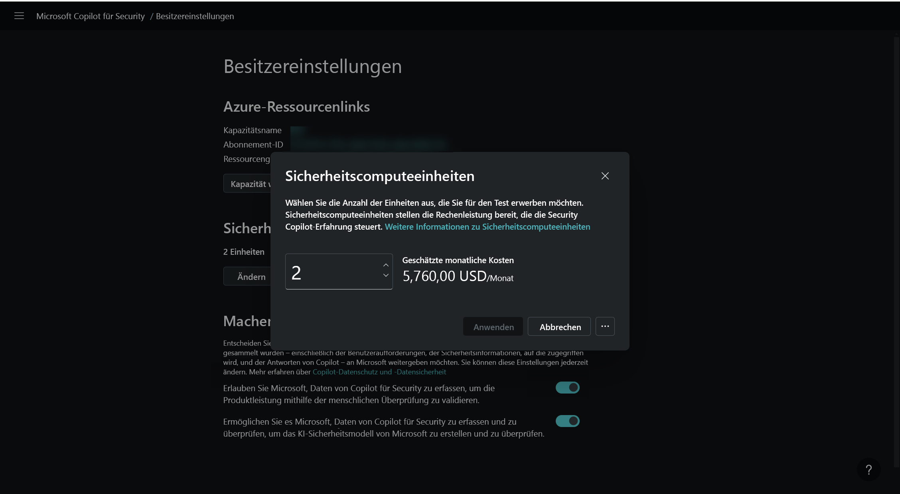Click the Kapazität button behind dialog
The height and width of the screenshot is (494, 900).
click(247, 183)
